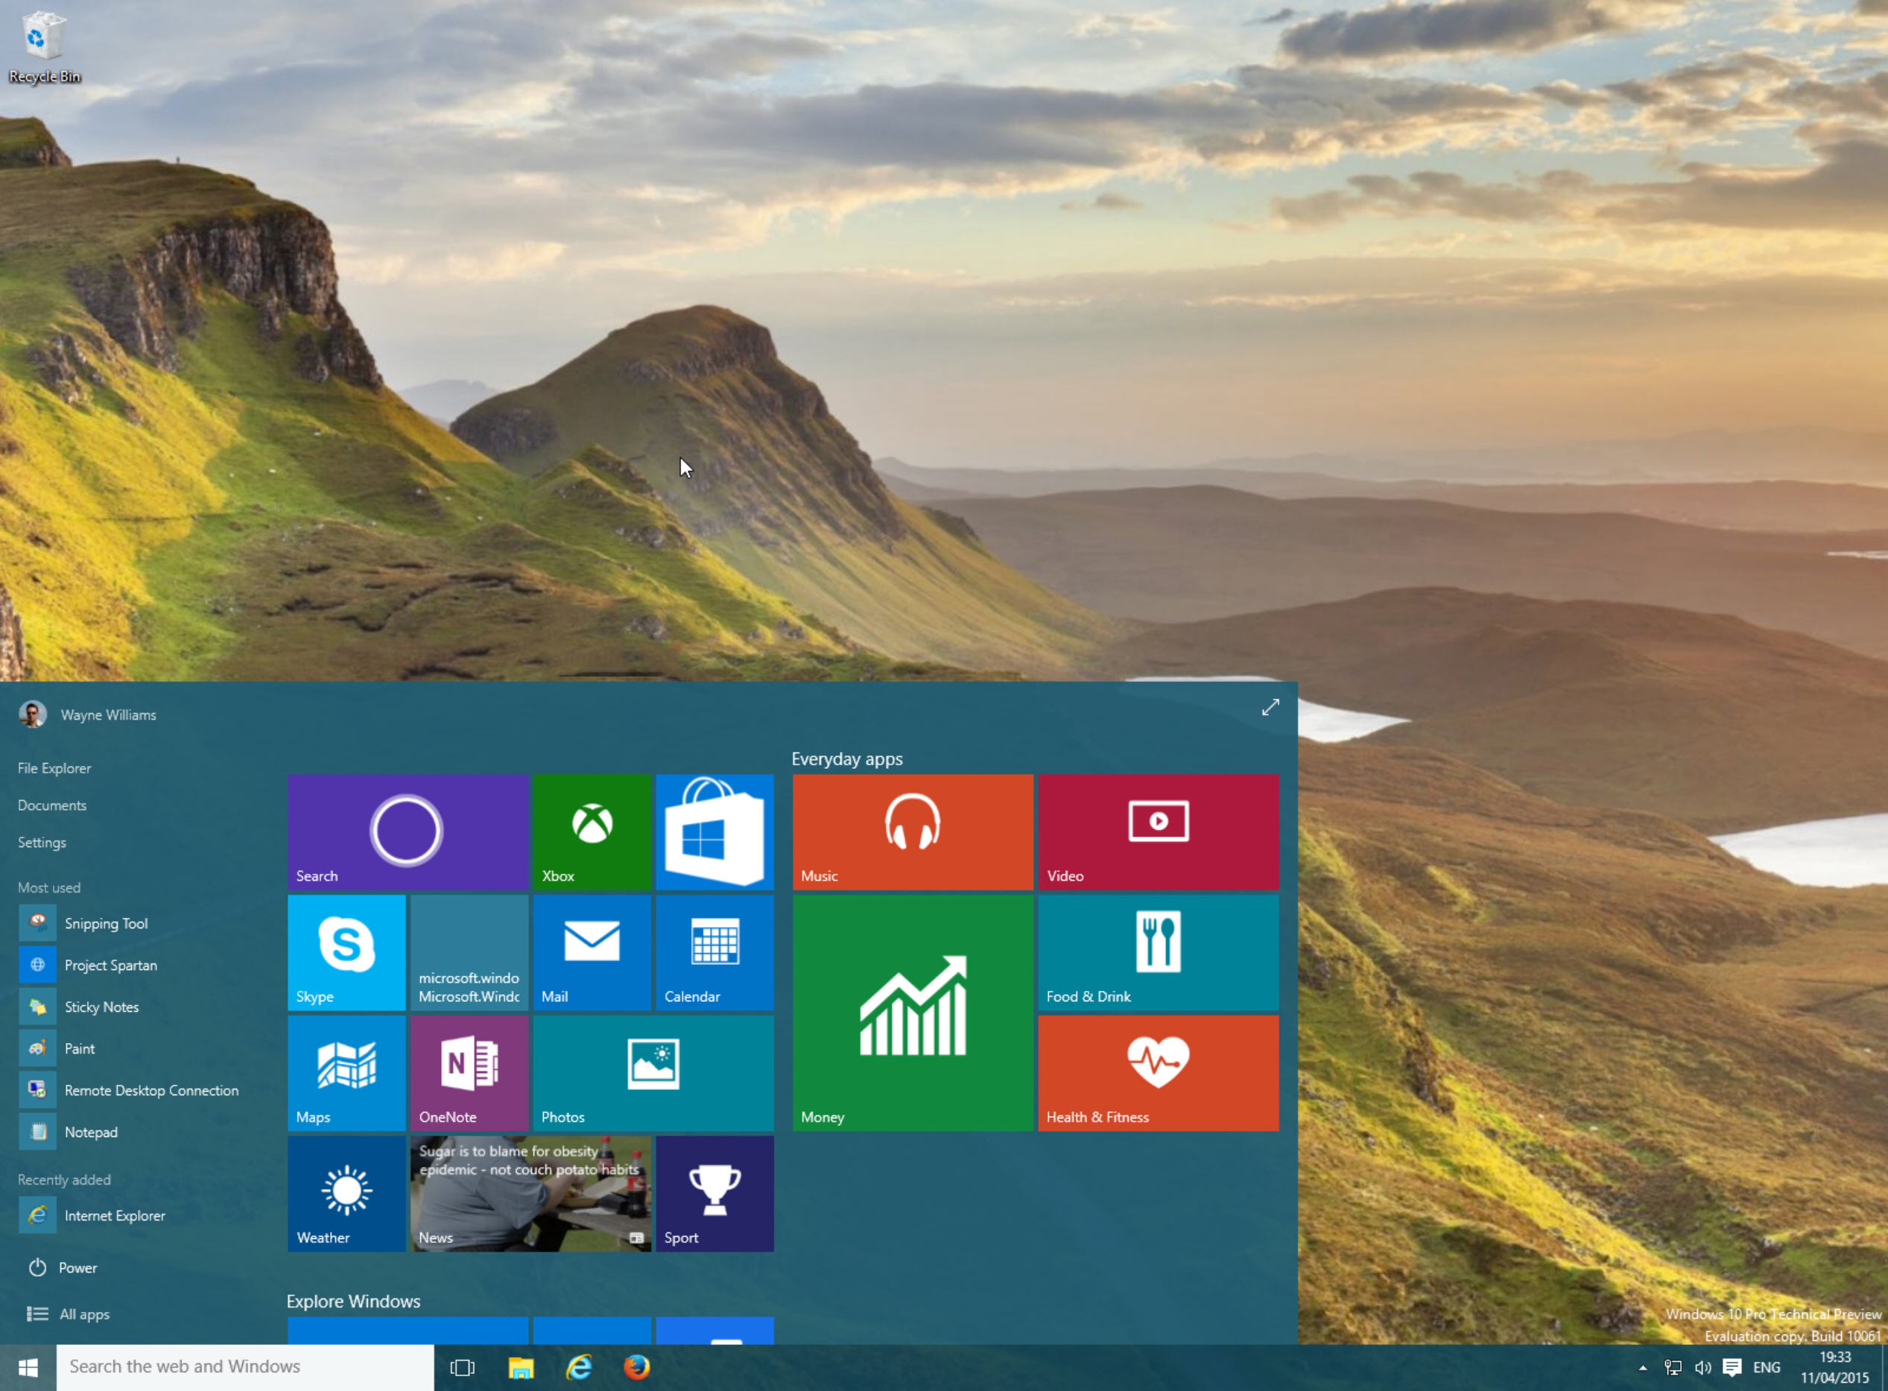This screenshot has height=1391, width=1888.
Task: Select the Explore Windows group heading
Action: click(x=354, y=1301)
